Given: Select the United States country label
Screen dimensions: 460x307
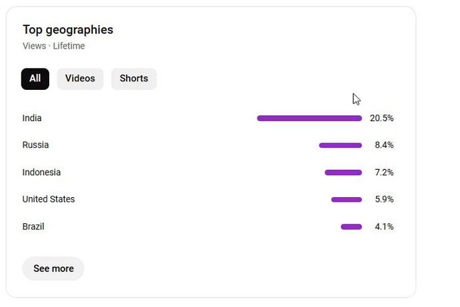Looking at the screenshot, I should pos(49,199).
